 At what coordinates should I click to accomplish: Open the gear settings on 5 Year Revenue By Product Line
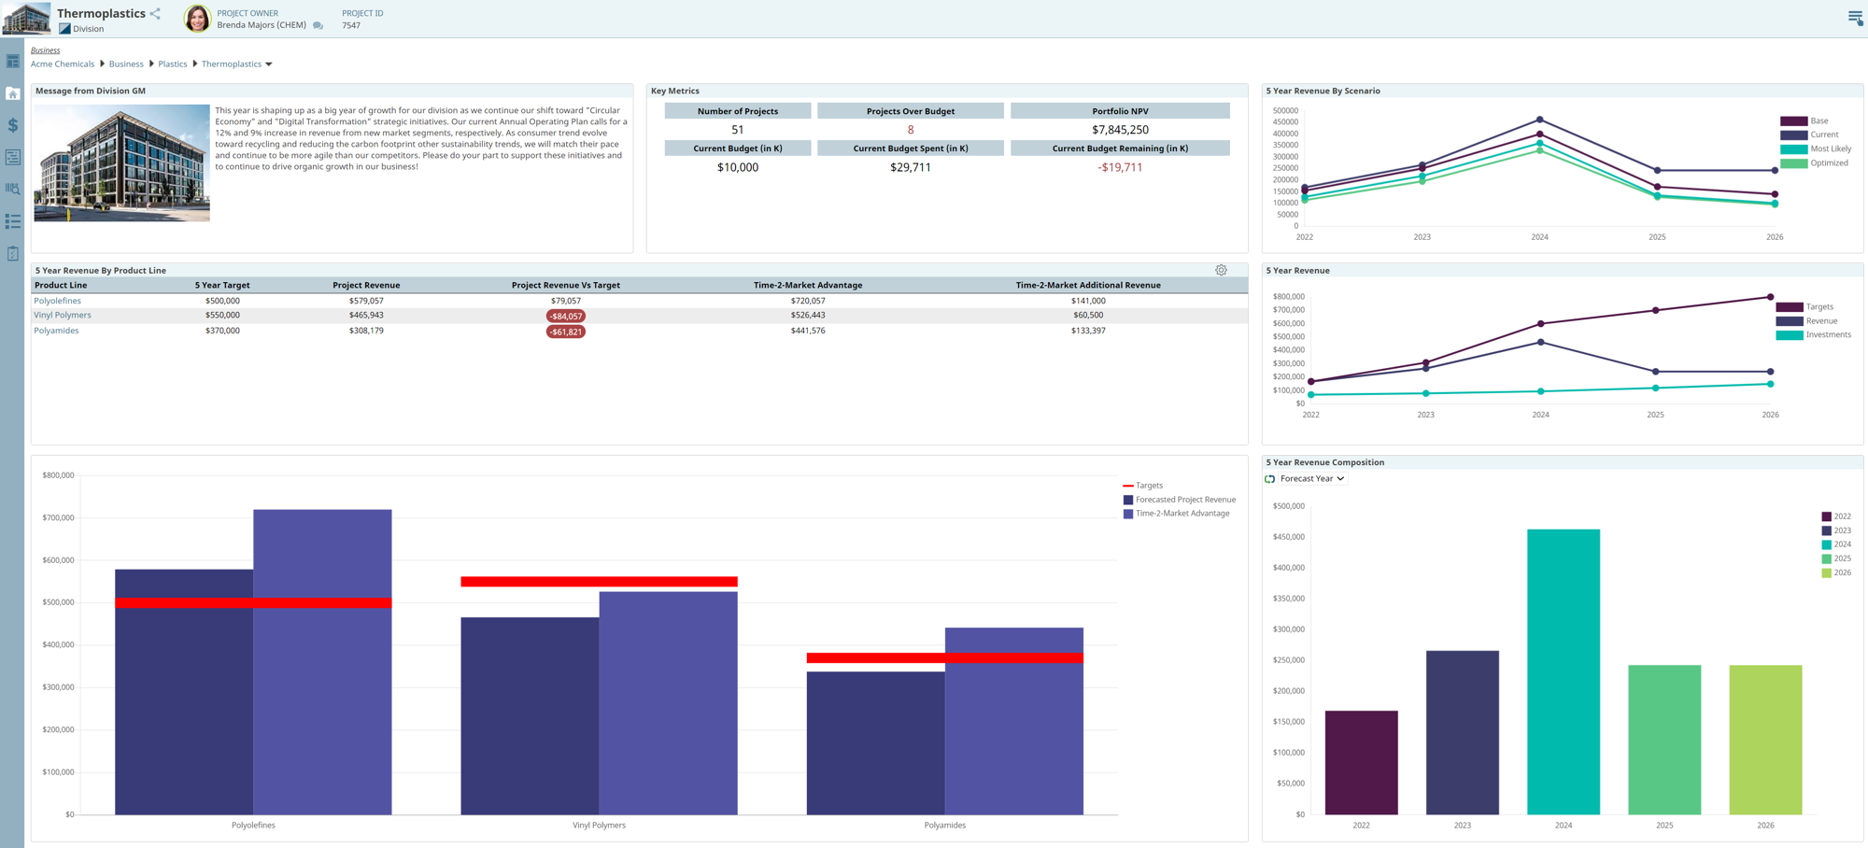coord(1221,270)
